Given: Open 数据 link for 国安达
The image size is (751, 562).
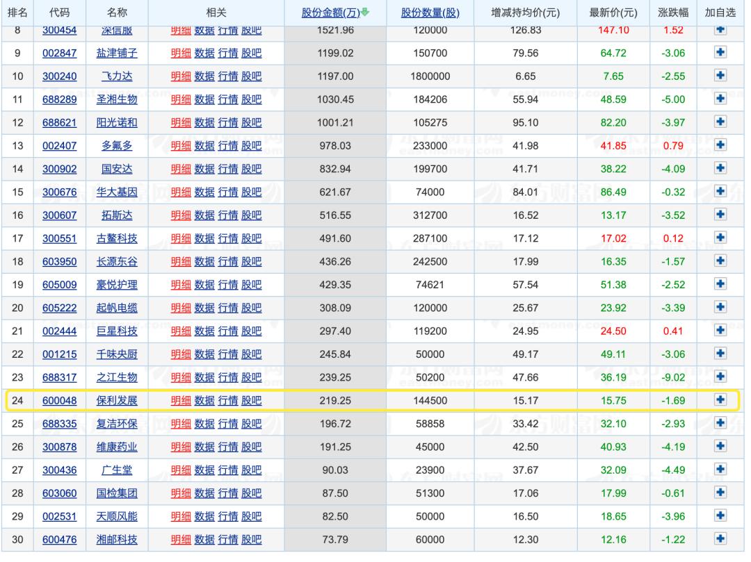Looking at the screenshot, I should 204,170.
